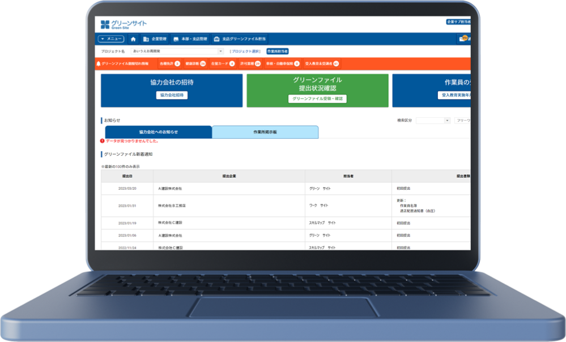
Task: Click the 協力会社招待 button
Action: [x=172, y=95]
